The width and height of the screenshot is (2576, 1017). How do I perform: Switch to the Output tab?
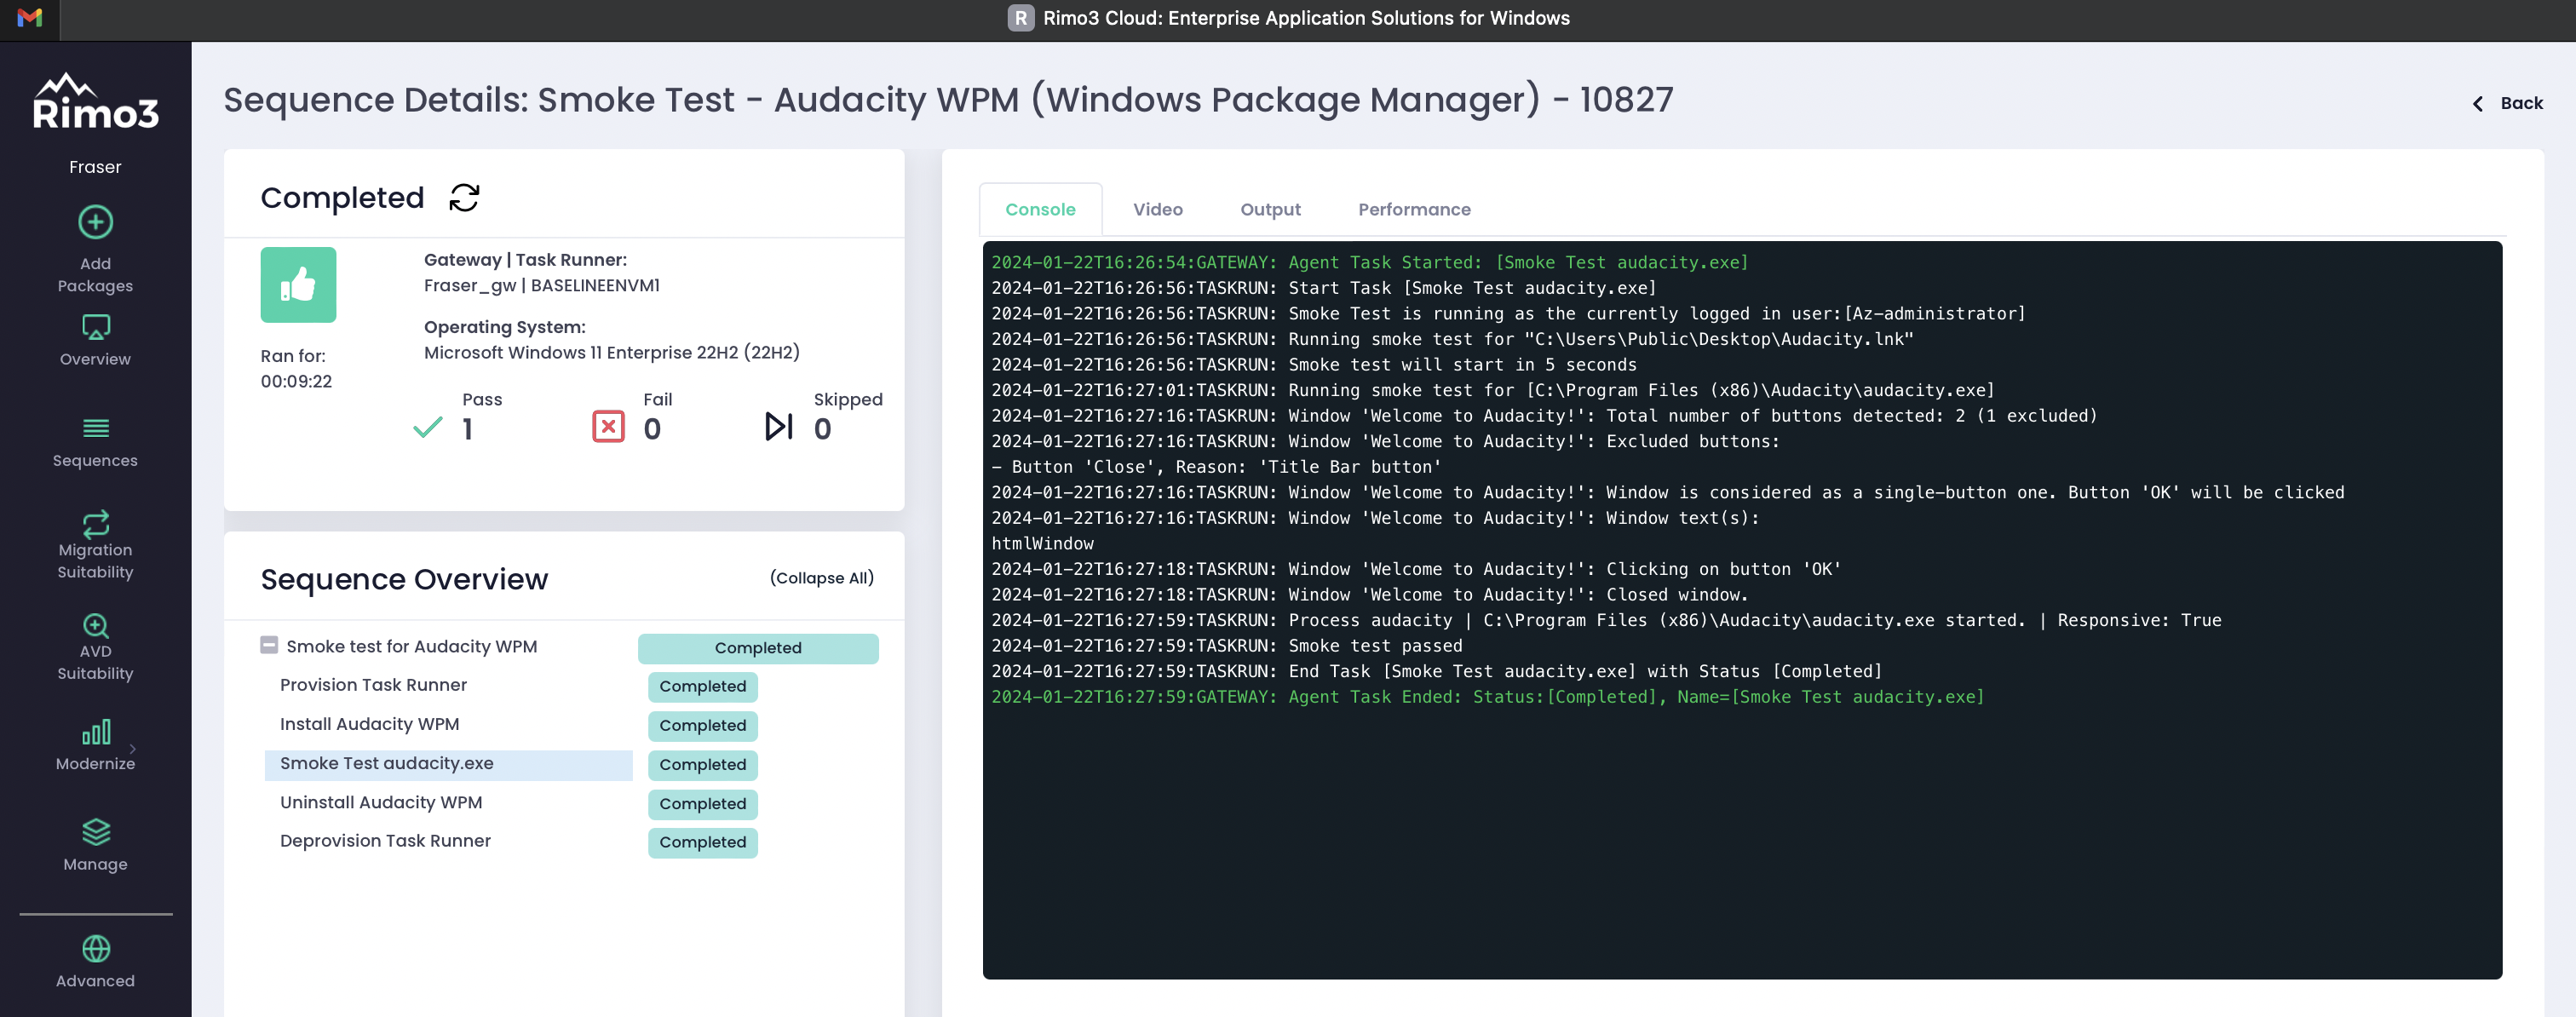click(x=1270, y=210)
